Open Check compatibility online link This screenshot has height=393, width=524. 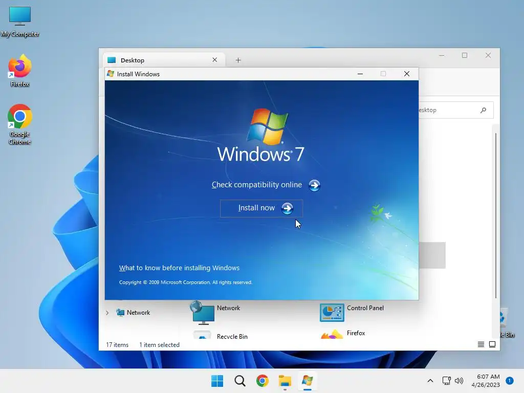[x=257, y=185]
